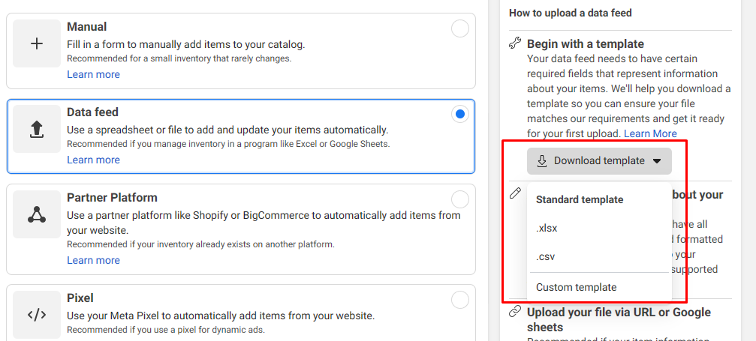The height and width of the screenshot is (341, 756).
Task: Open Learn more link under Manual
Action: point(93,74)
